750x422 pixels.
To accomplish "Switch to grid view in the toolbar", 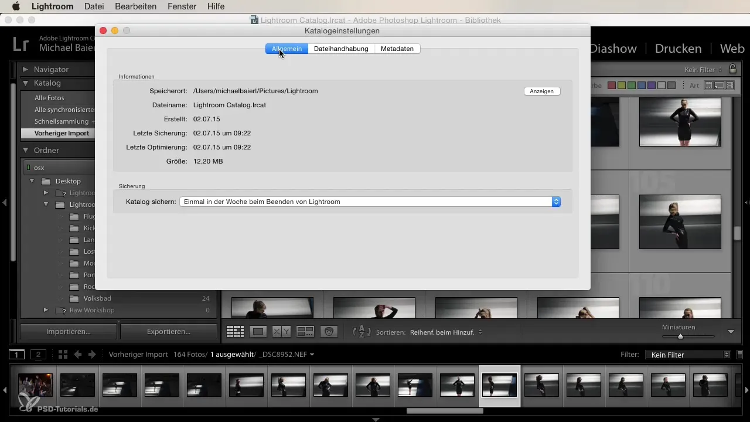I will 235,332.
